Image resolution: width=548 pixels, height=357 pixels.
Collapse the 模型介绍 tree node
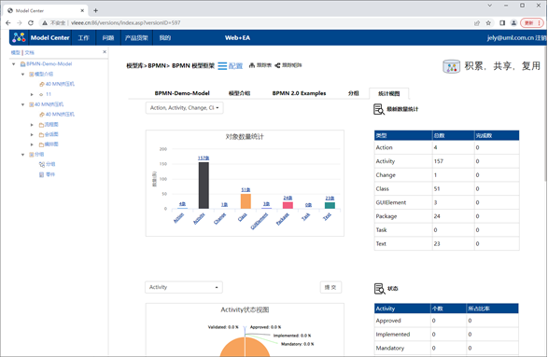22,74
